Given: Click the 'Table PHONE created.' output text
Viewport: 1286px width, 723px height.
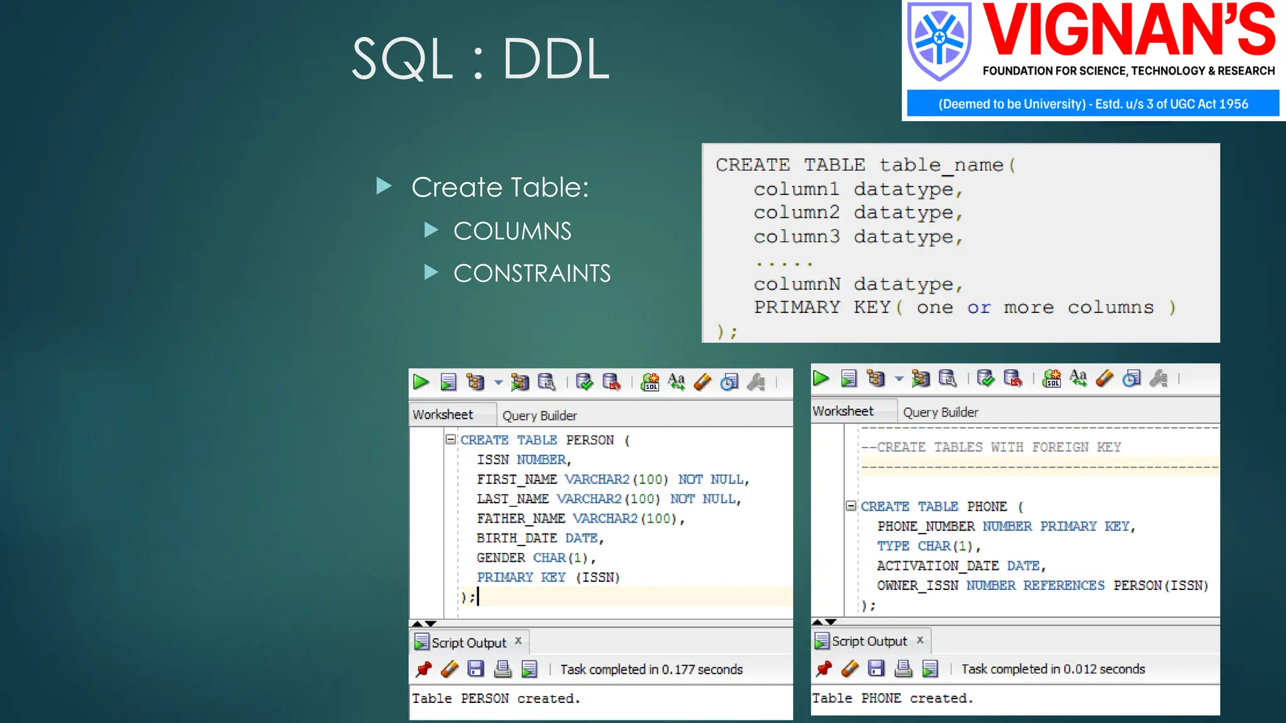Looking at the screenshot, I should point(892,698).
